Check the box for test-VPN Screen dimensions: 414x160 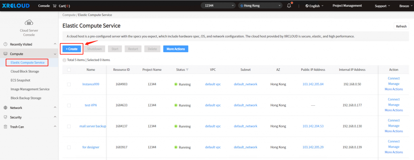(69, 105)
